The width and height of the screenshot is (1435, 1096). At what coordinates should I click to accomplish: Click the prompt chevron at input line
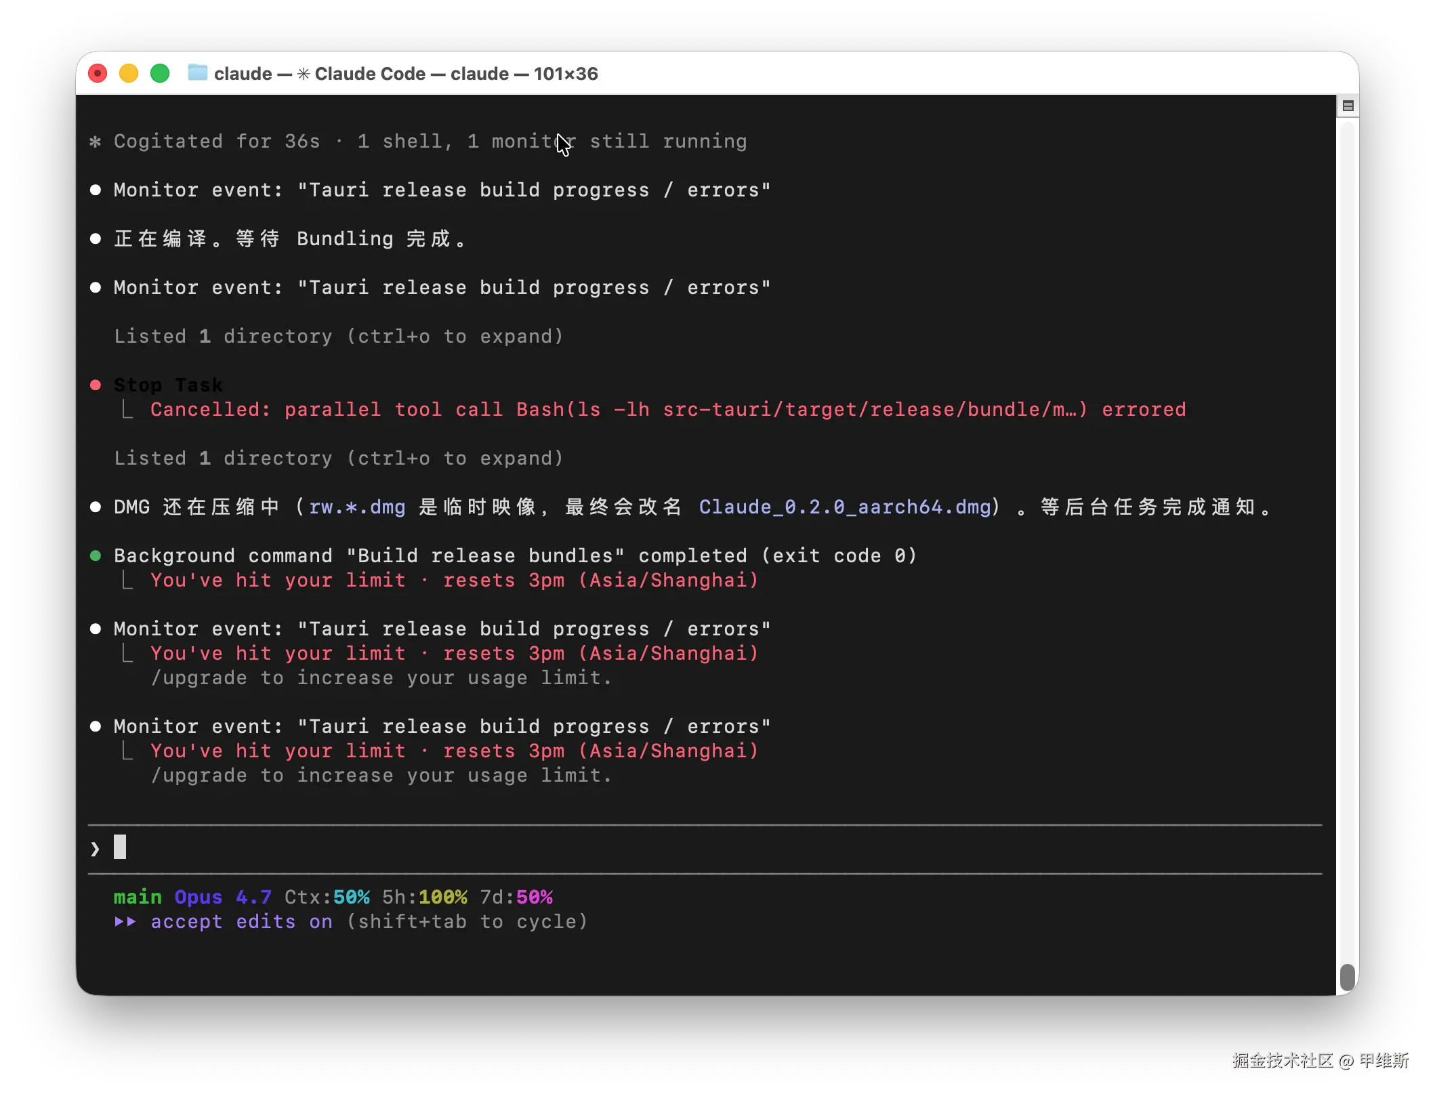point(95,848)
